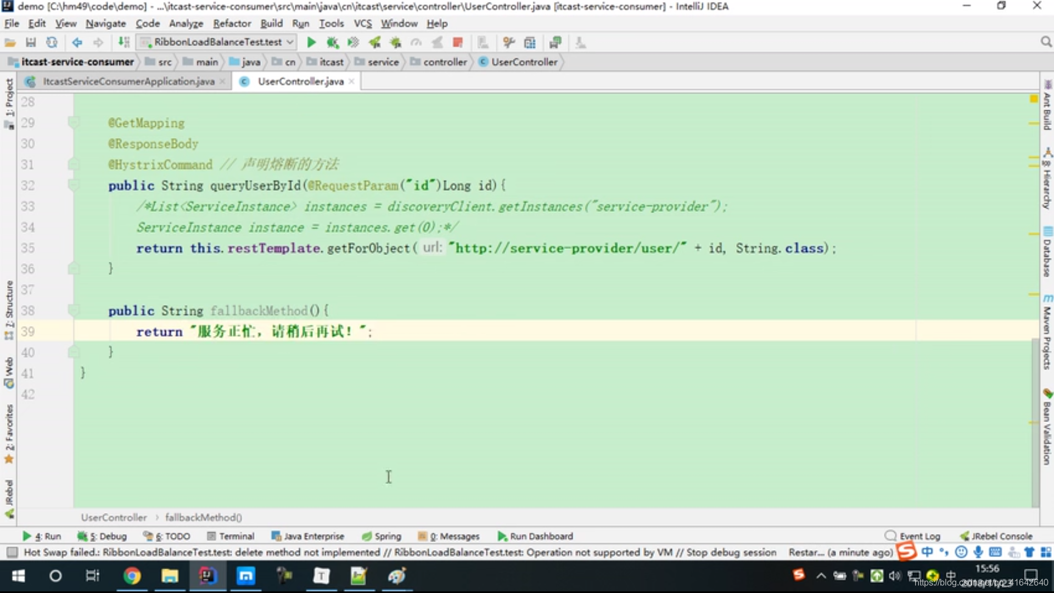Open the Maven Projects side panel
Image resolution: width=1054 pixels, height=593 pixels.
pos(1047,332)
